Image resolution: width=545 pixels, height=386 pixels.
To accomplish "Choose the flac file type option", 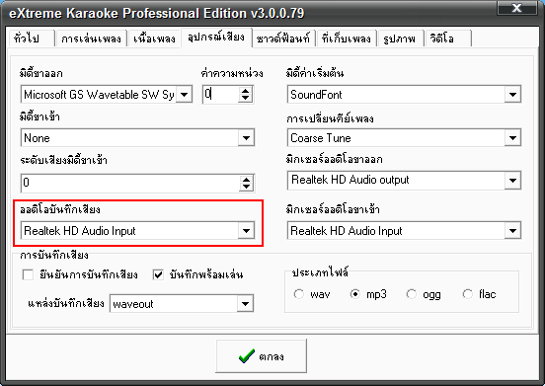I will pyautogui.click(x=468, y=294).
